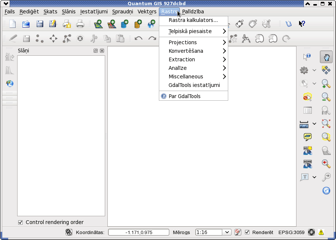The width and height of the screenshot is (336, 240).
Task: Click the Zoom Out magnifier tool
Action: coord(326,97)
